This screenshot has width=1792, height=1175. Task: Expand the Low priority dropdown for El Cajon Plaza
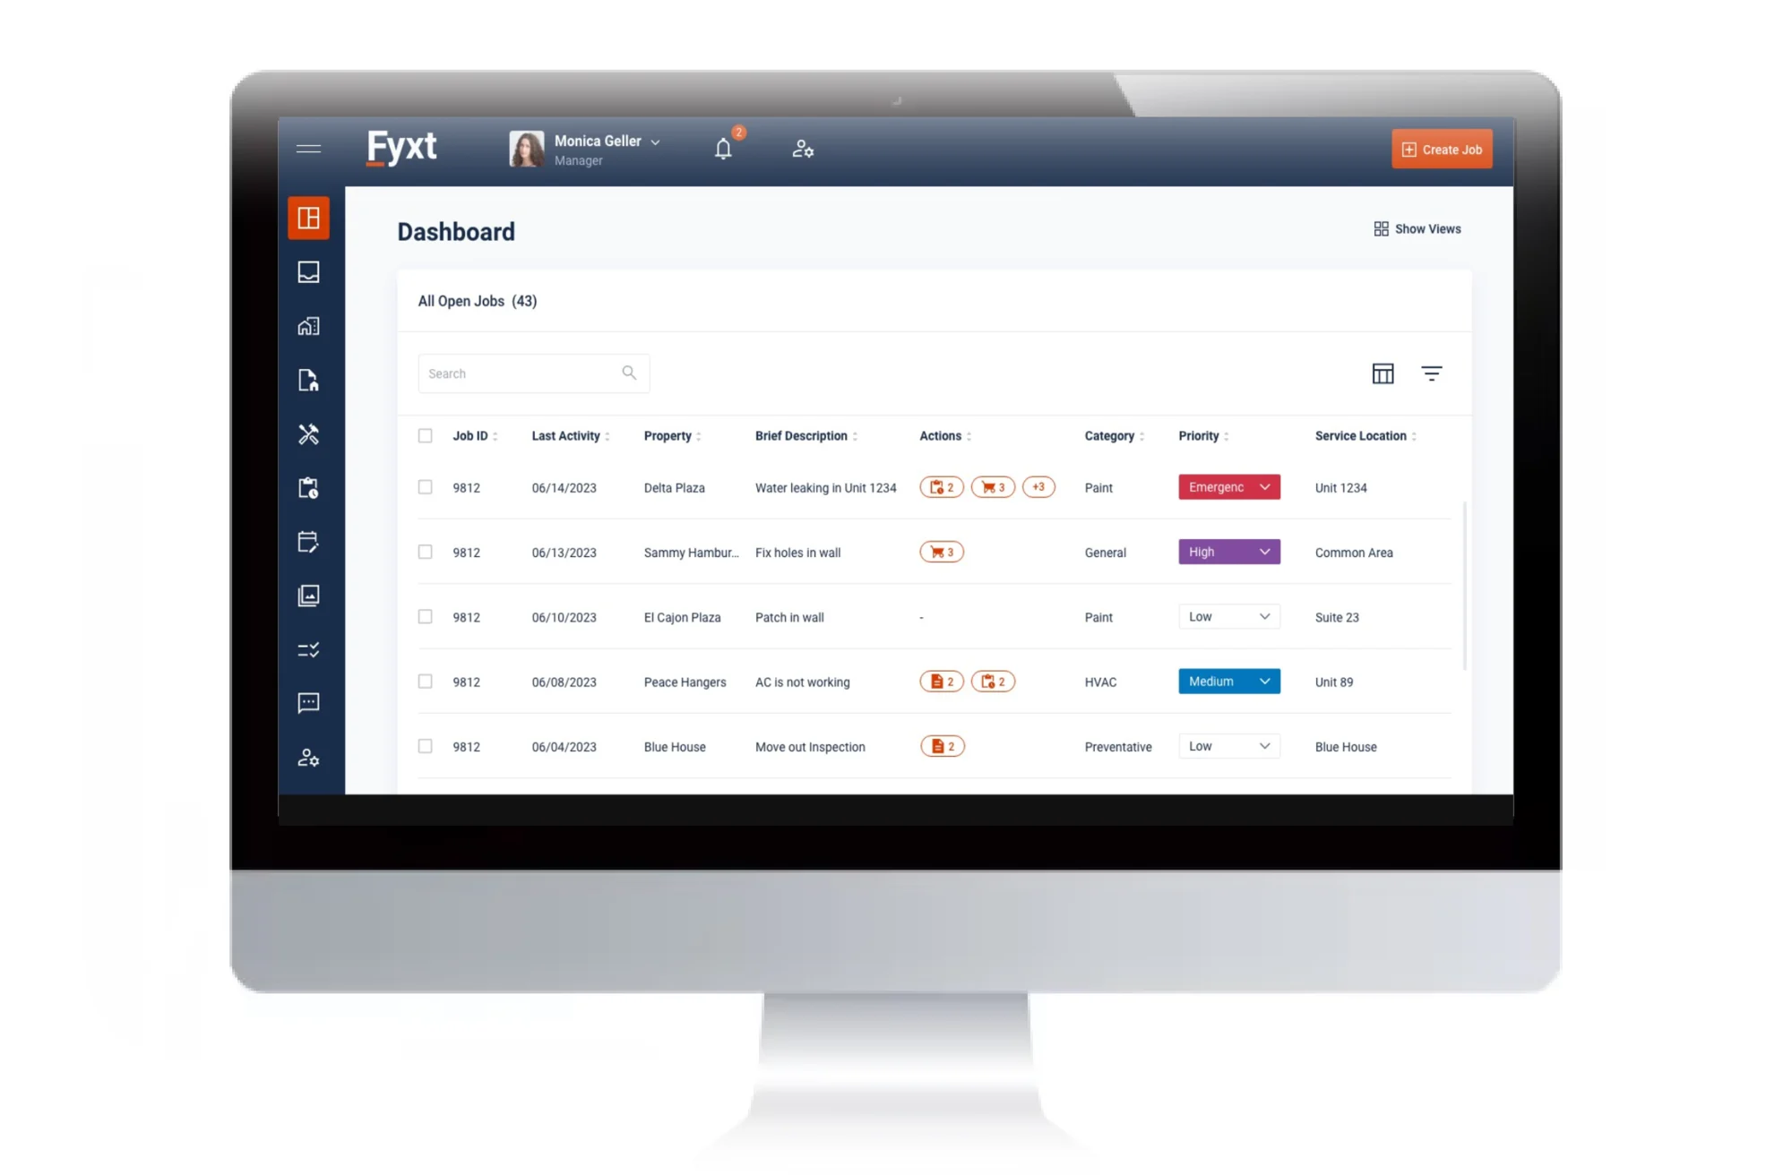click(1263, 615)
